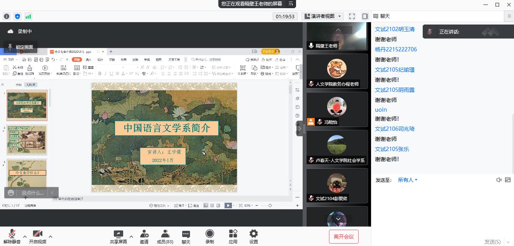Open the Invite (邀请) icon
Viewport: 514px width, 246px height.
point(144,234)
